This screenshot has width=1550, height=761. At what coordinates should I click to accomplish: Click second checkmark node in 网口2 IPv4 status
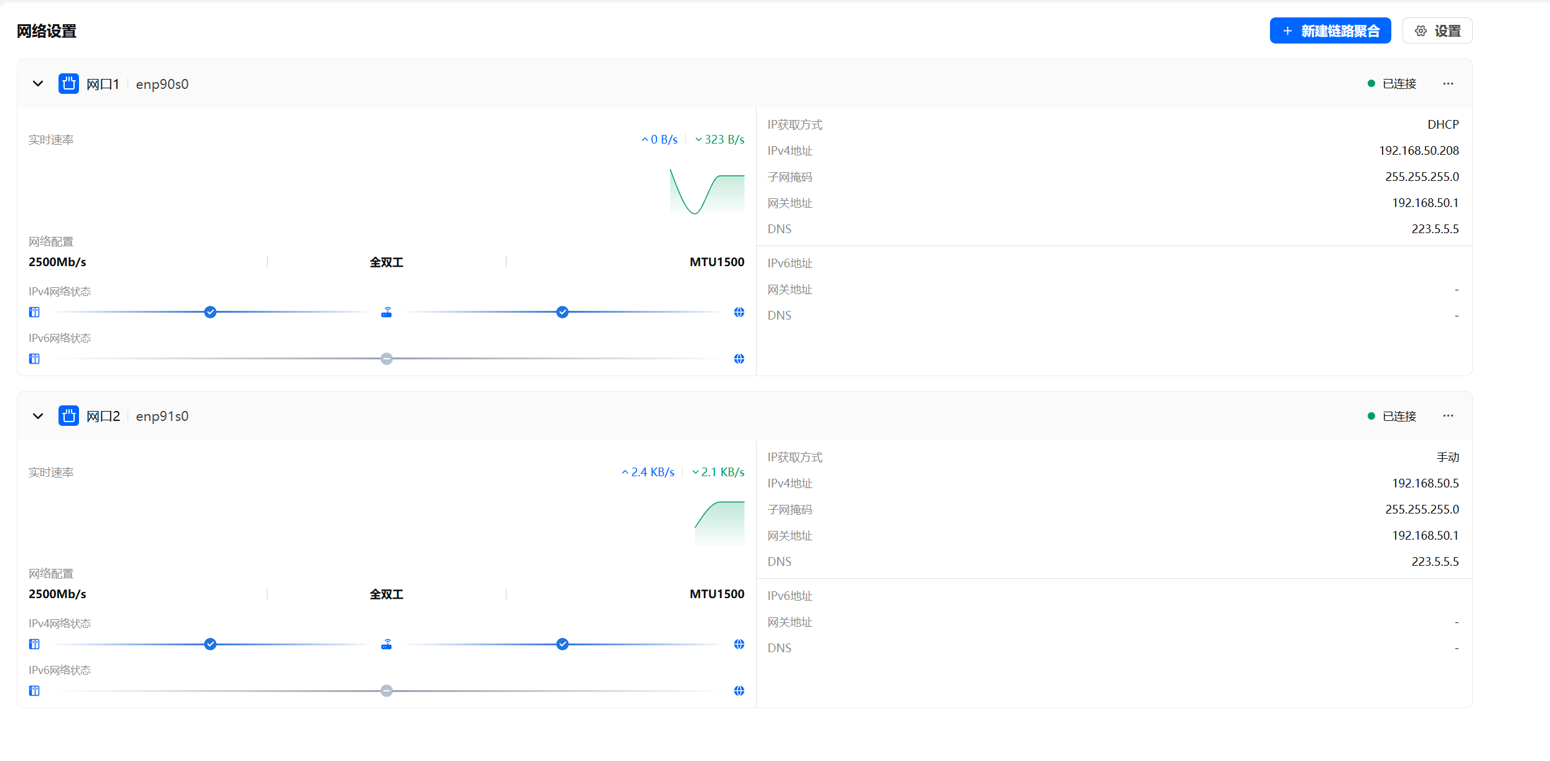coord(563,644)
